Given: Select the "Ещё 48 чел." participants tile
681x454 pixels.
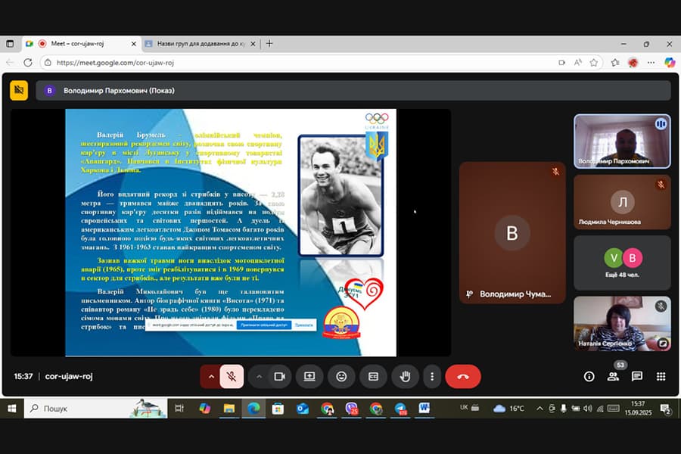Looking at the screenshot, I should 622,263.
